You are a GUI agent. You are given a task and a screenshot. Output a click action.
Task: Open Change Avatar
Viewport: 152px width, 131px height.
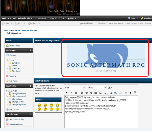18,102
